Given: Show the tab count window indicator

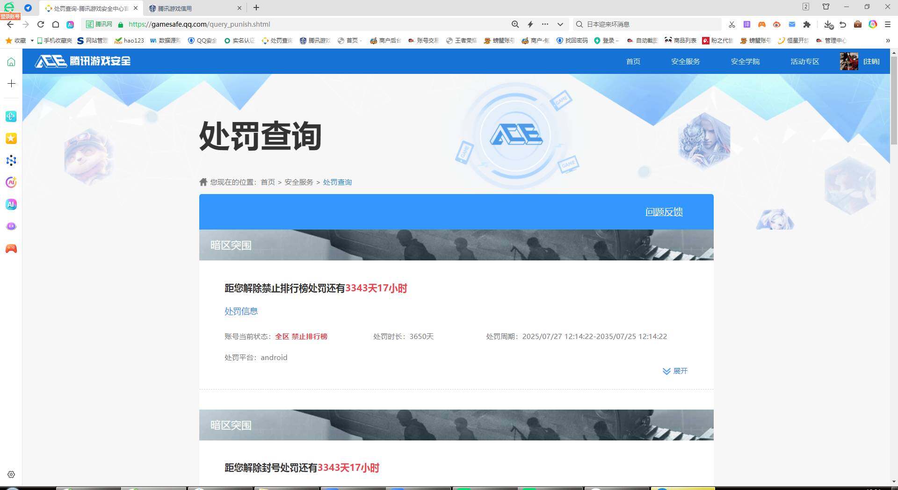Looking at the screenshot, I should [x=806, y=7].
